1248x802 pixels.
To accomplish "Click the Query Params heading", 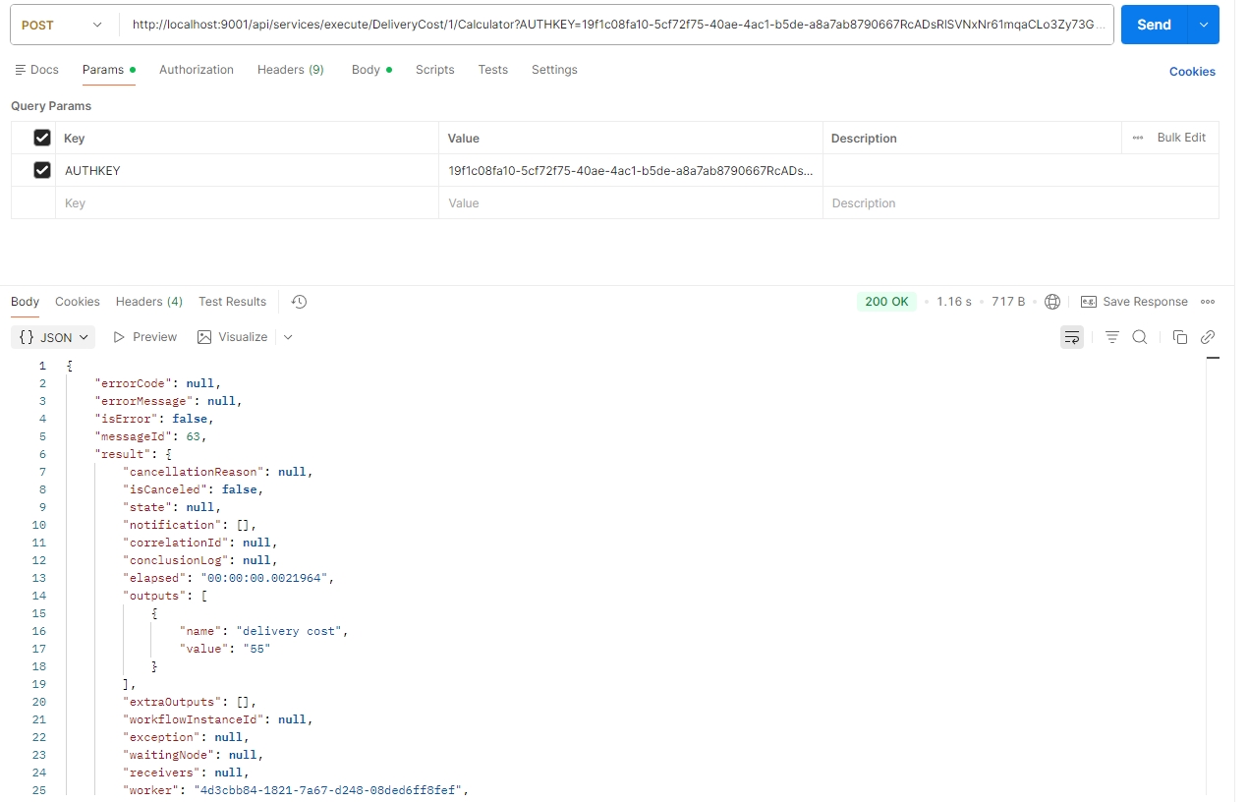I will tap(51, 106).
